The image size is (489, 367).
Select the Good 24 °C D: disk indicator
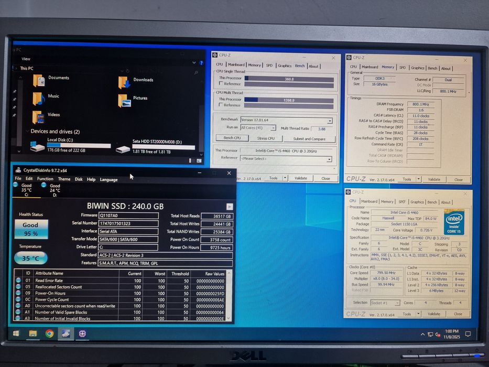pos(52,190)
